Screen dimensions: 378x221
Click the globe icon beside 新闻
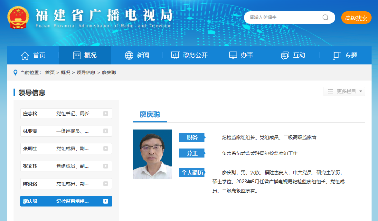pos(129,55)
